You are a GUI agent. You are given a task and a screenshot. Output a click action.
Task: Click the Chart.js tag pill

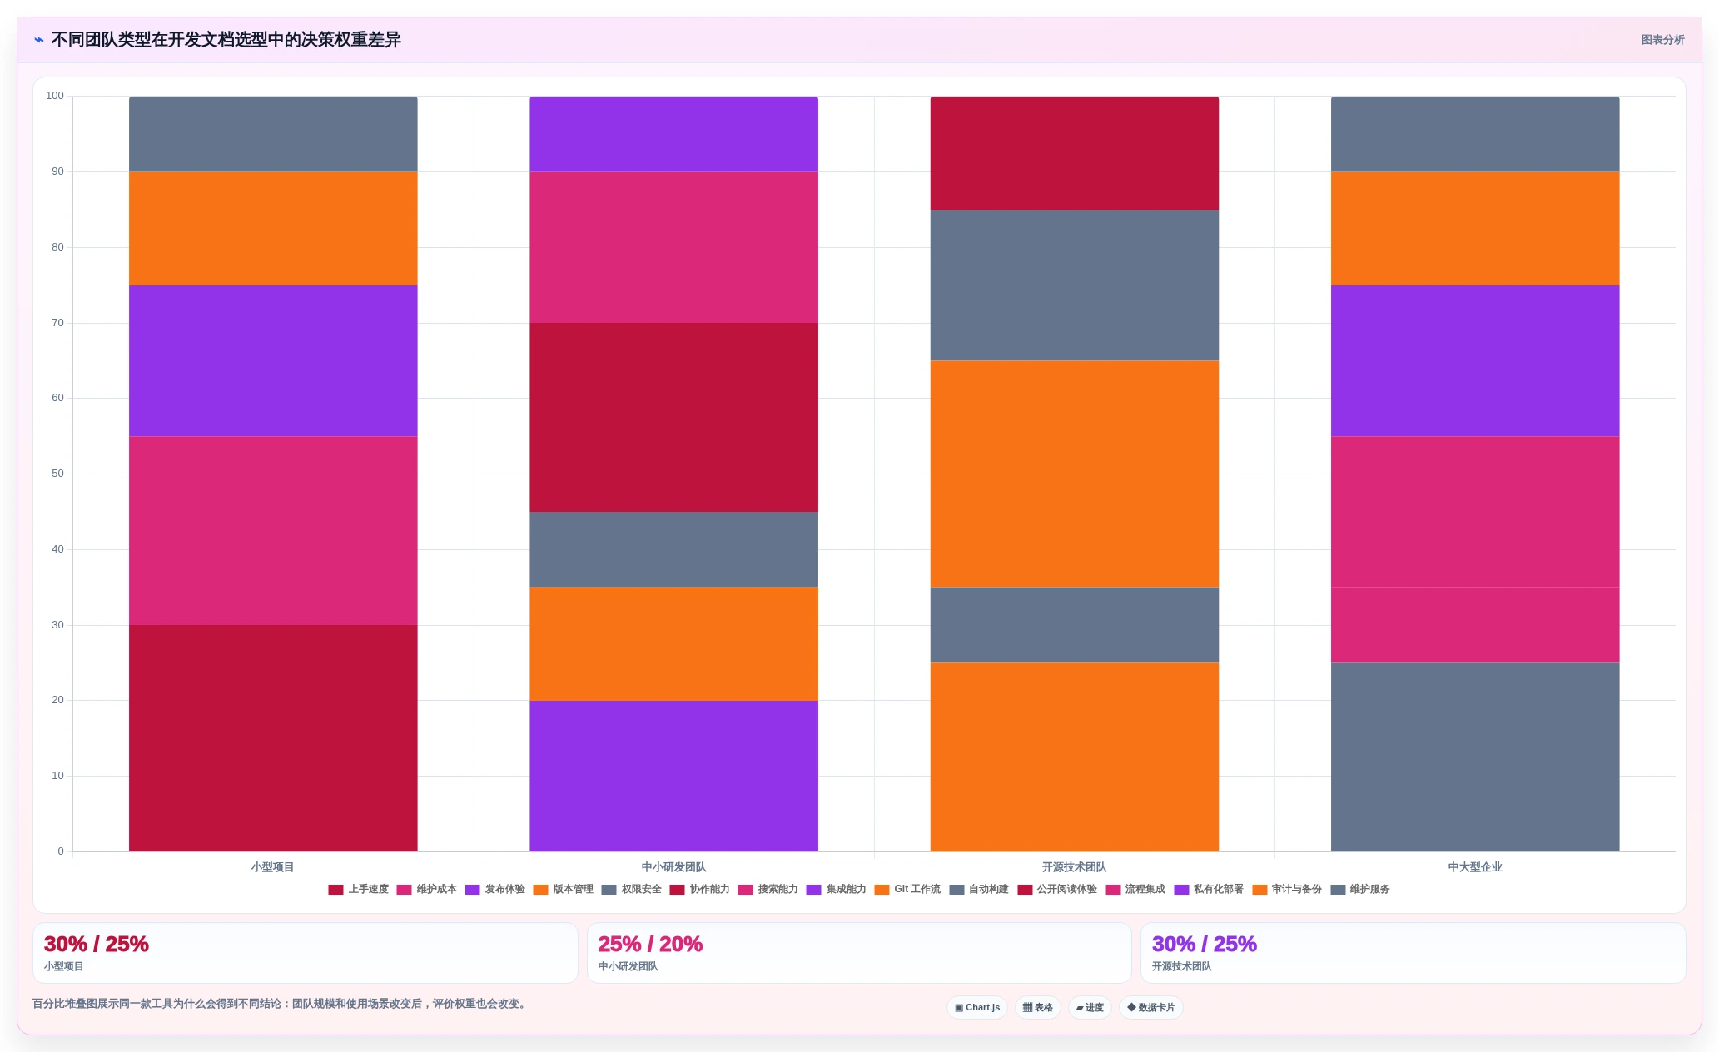coord(977,1008)
